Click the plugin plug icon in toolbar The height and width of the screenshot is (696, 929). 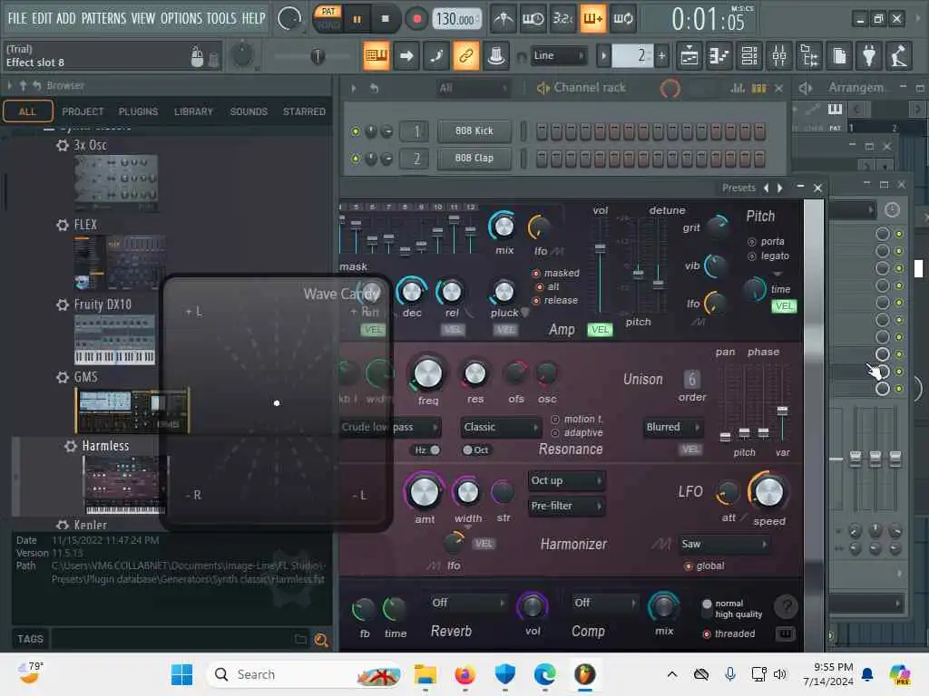pyautogui.click(x=868, y=56)
